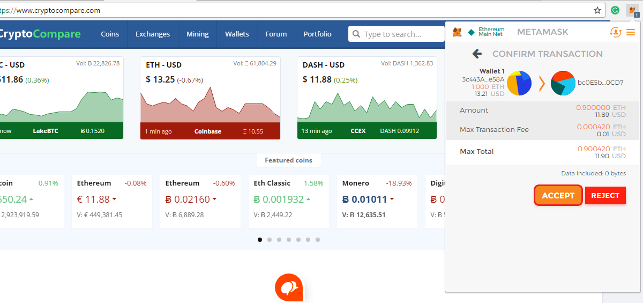The height and width of the screenshot is (303, 643).
Task: Open the DASH - USD price card
Action: [x=367, y=98]
